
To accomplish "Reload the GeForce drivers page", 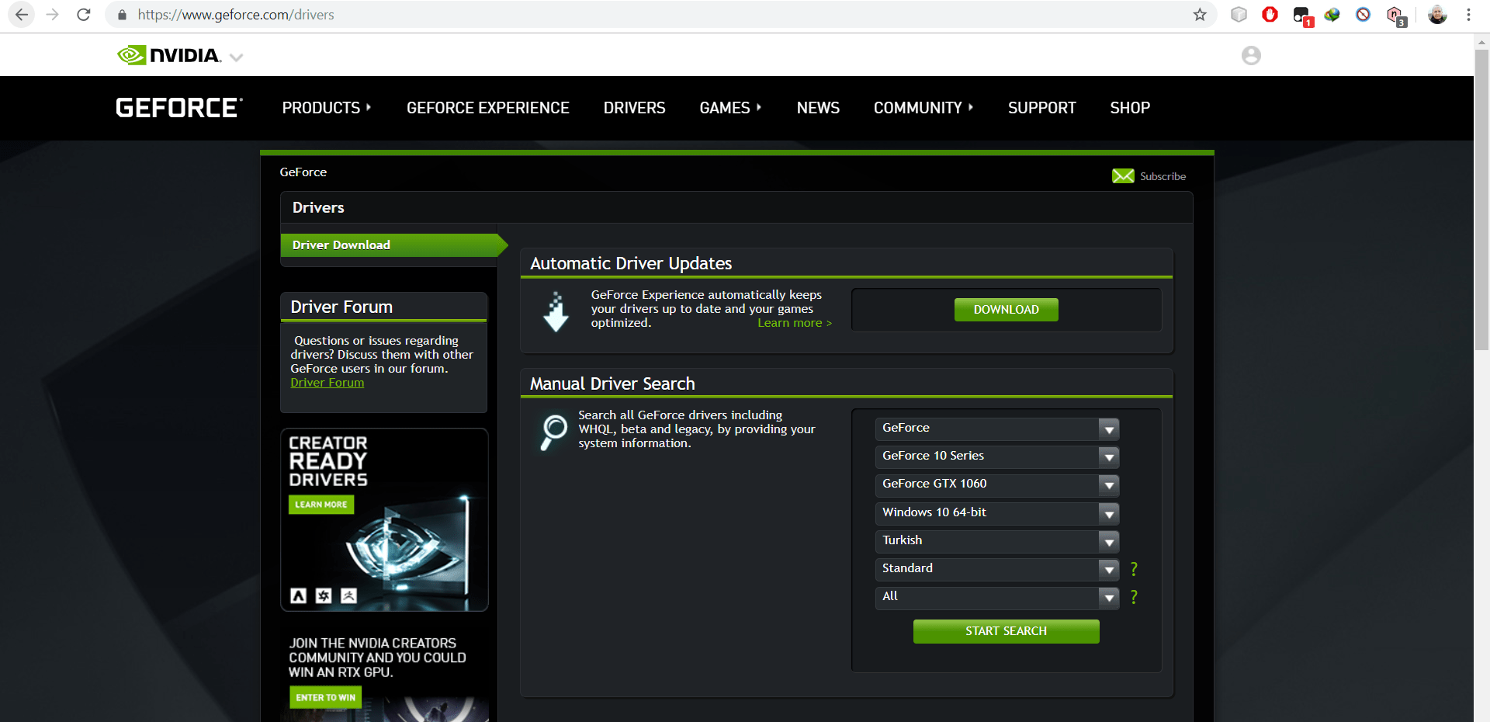I will click(84, 15).
